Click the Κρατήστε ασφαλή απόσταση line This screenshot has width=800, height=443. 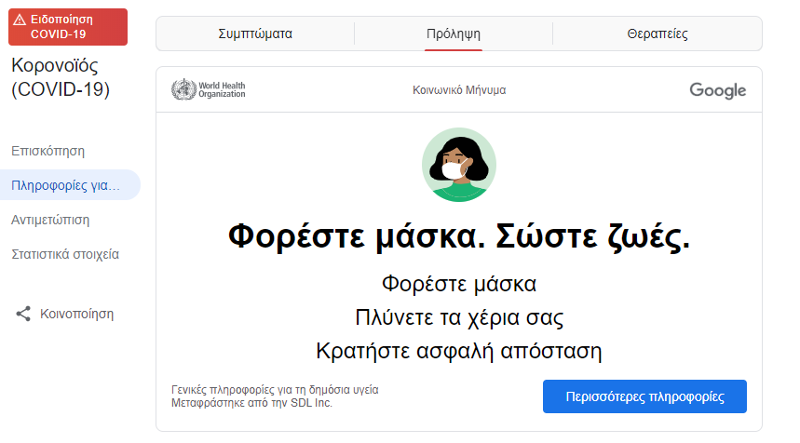click(x=459, y=351)
